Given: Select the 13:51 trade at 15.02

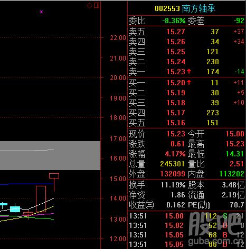Looking at the screenshot, I should (x=186, y=225).
